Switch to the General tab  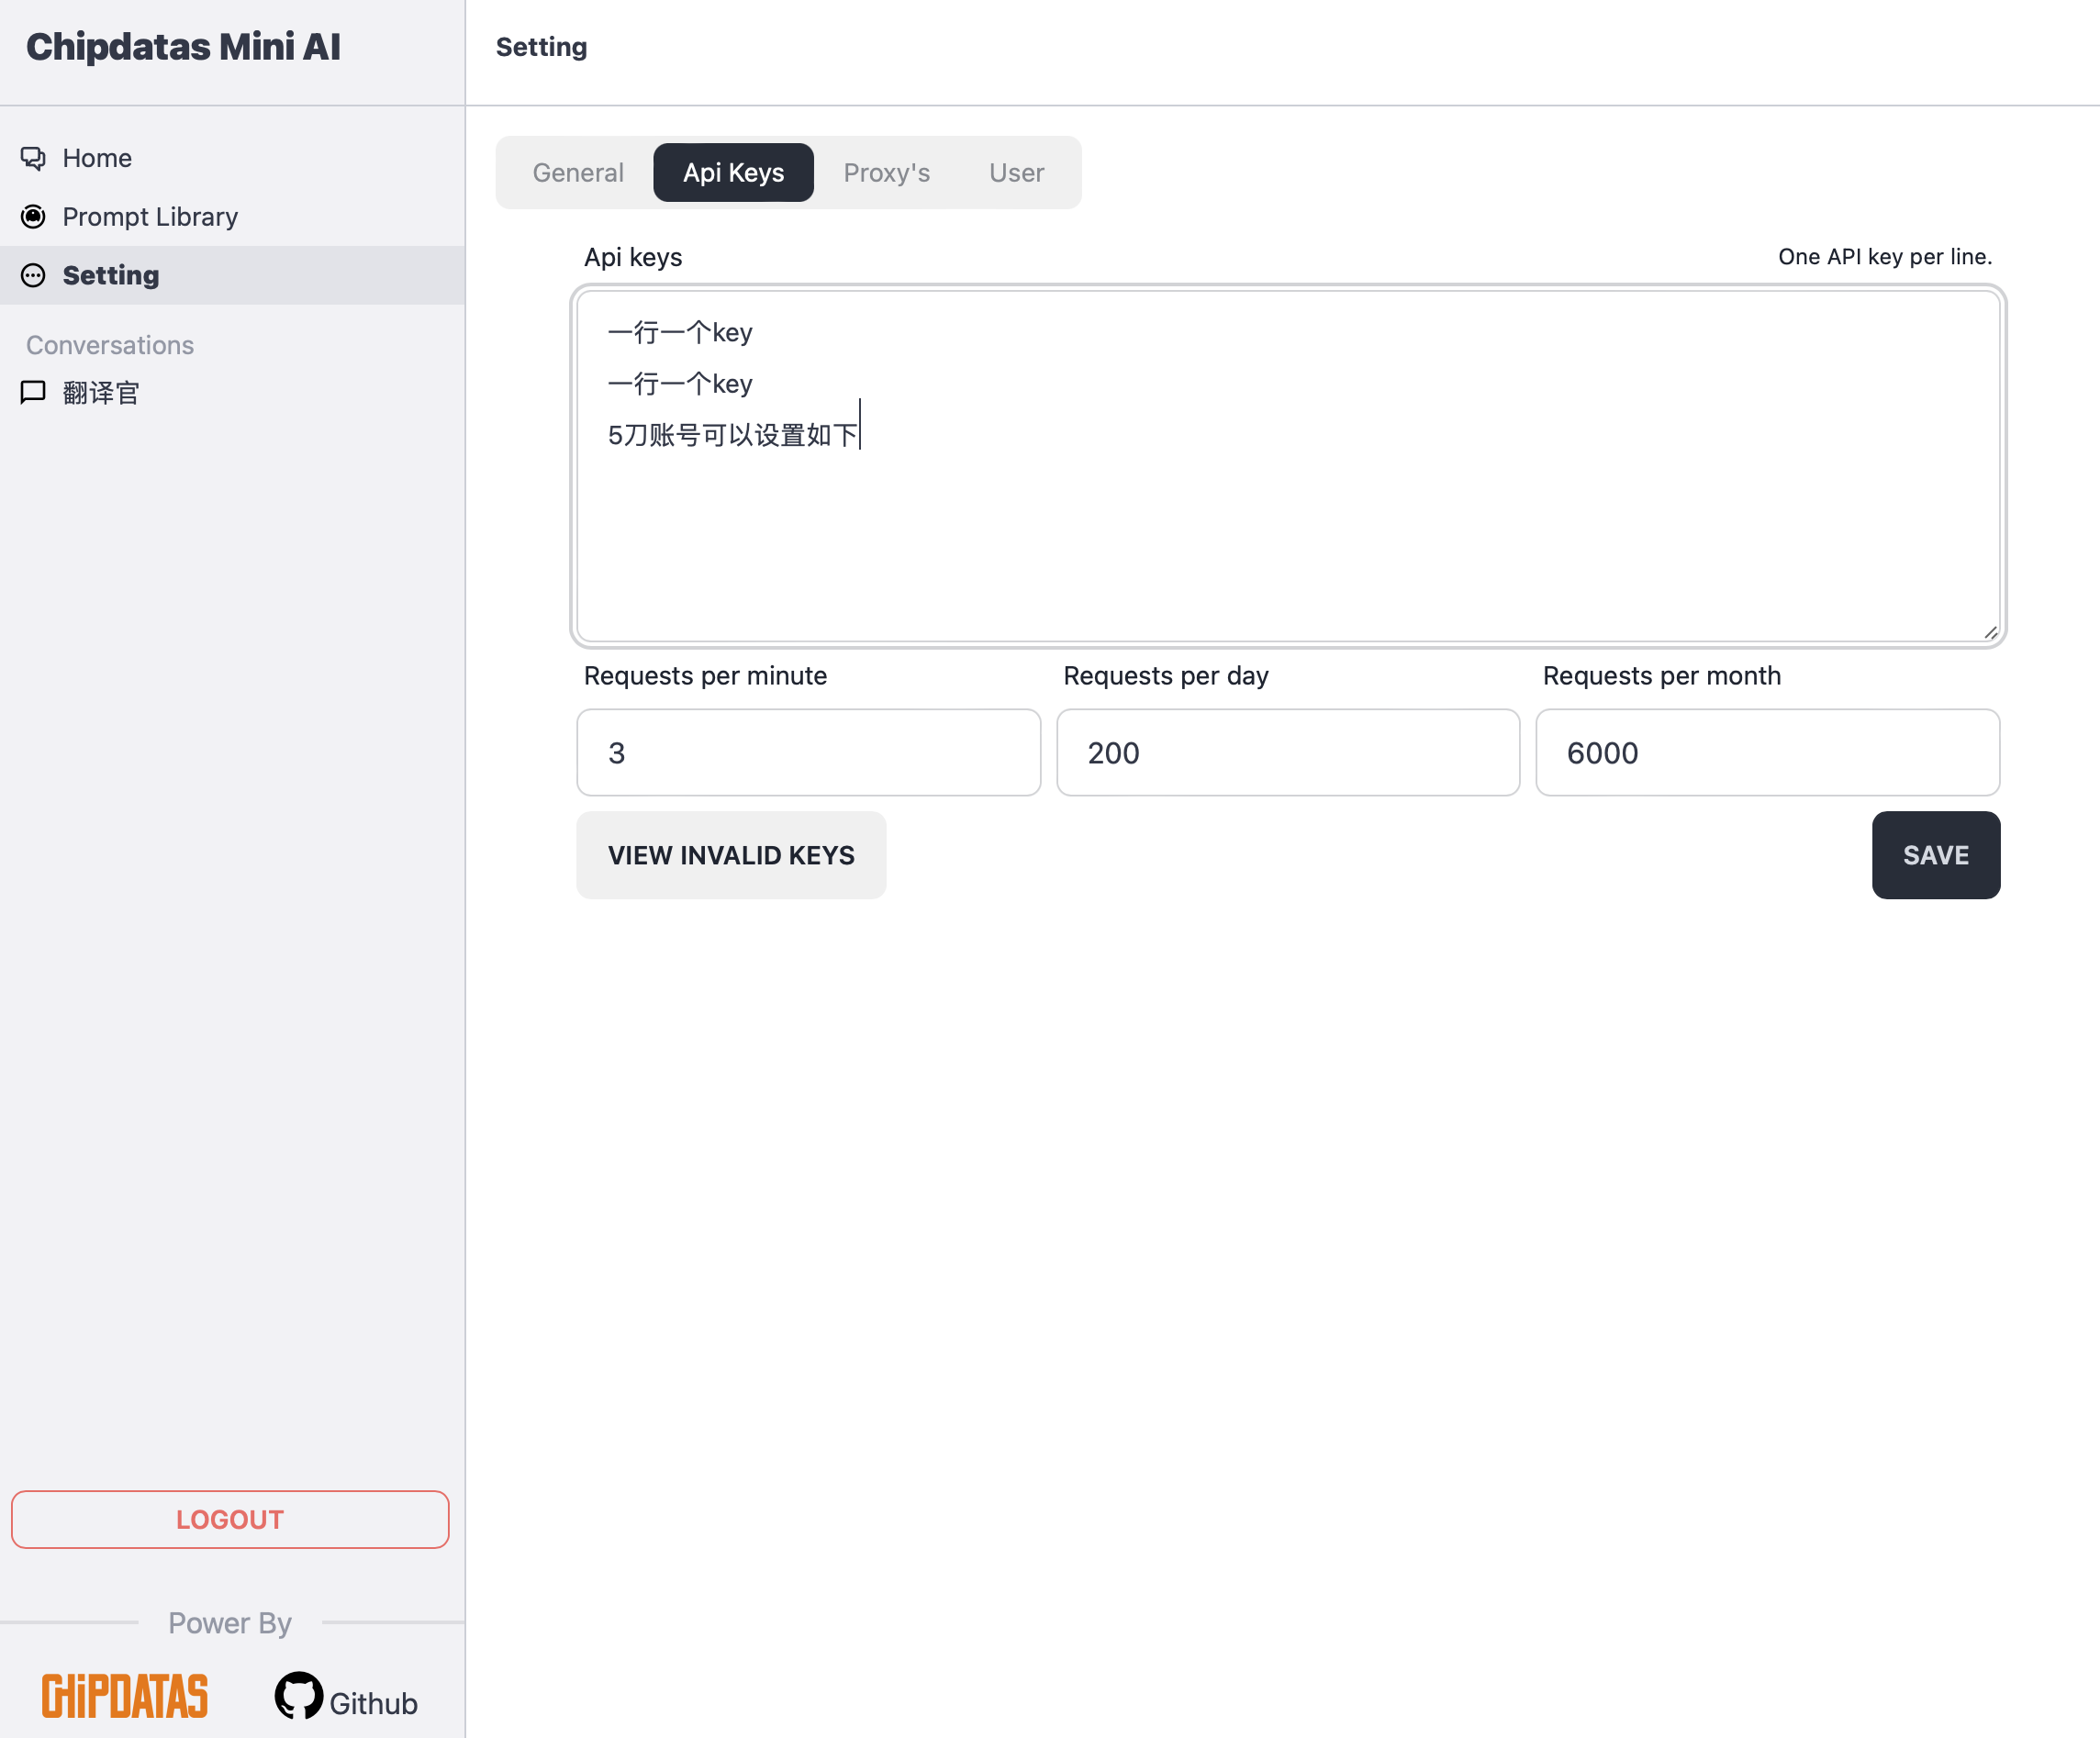(x=578, y=173)
